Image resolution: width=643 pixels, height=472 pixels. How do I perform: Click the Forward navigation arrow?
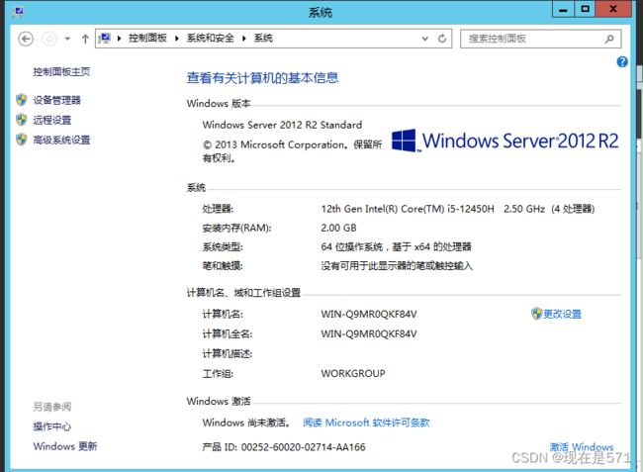[49, 39]
